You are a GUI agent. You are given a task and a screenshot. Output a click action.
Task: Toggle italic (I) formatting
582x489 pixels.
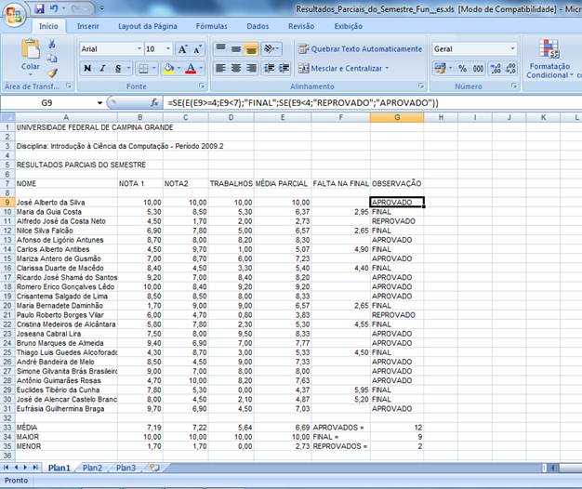click(x=101, y=68)
